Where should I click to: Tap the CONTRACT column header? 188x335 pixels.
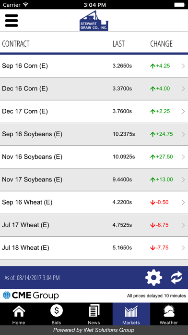point(15,44)
